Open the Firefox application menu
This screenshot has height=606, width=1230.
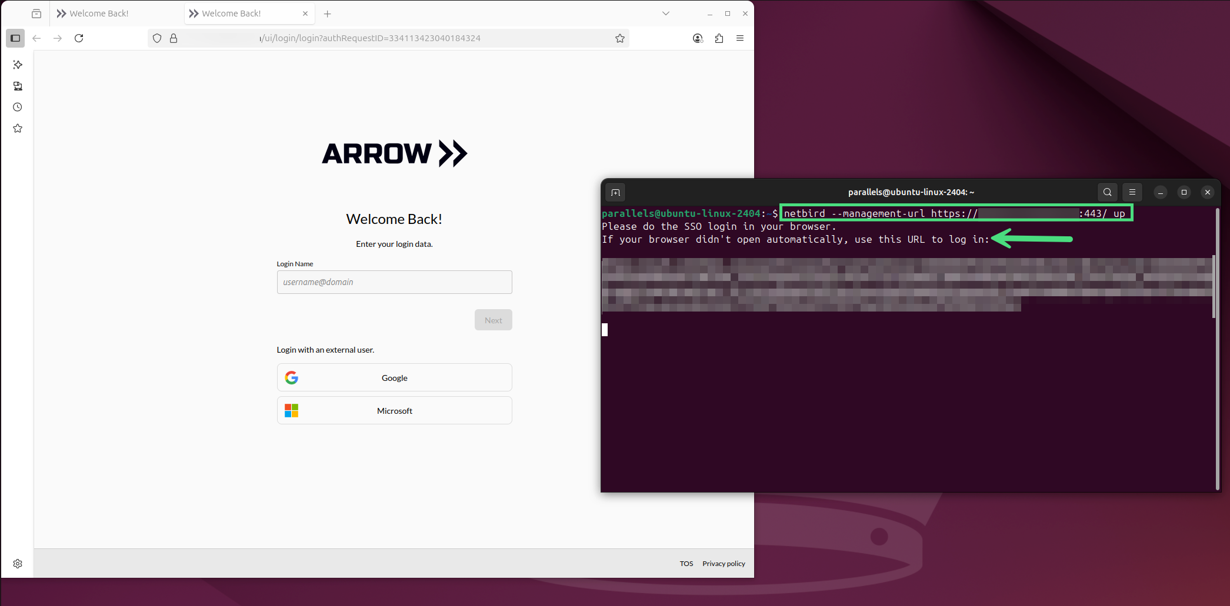739,38
